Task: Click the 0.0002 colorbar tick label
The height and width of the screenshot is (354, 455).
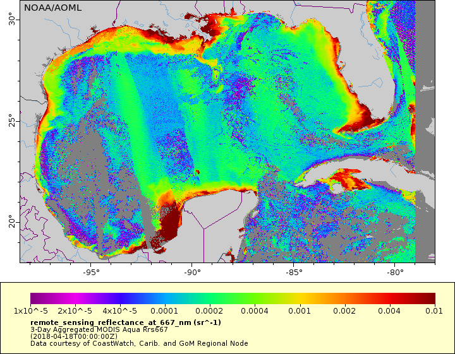Action: point(209,311)
